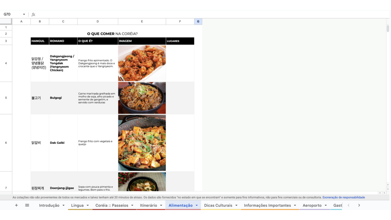
Task: Switch to the Aeroporto sheet tab
Action: pyautogui.click(x=312, y=206)
